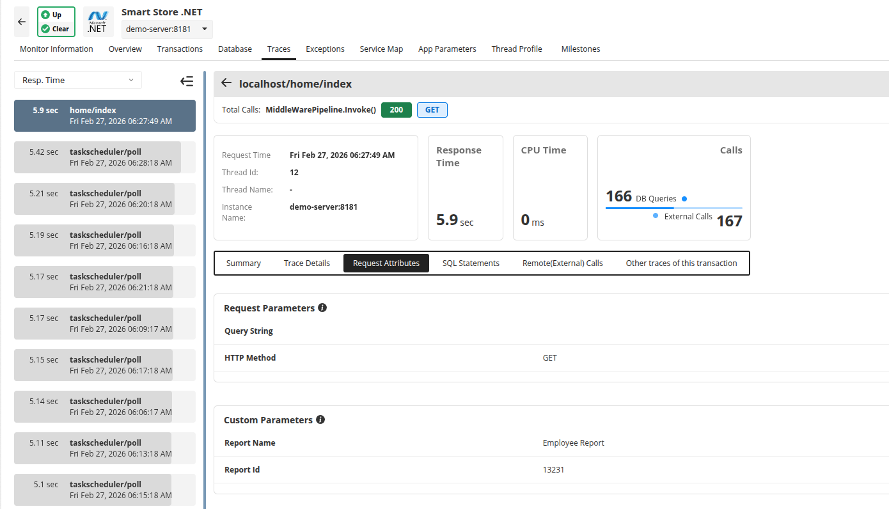This screenshot has width=889, height=509.
Task: Click the green 200 status badge
Action: pyautogui.click(x=397, y=110)
